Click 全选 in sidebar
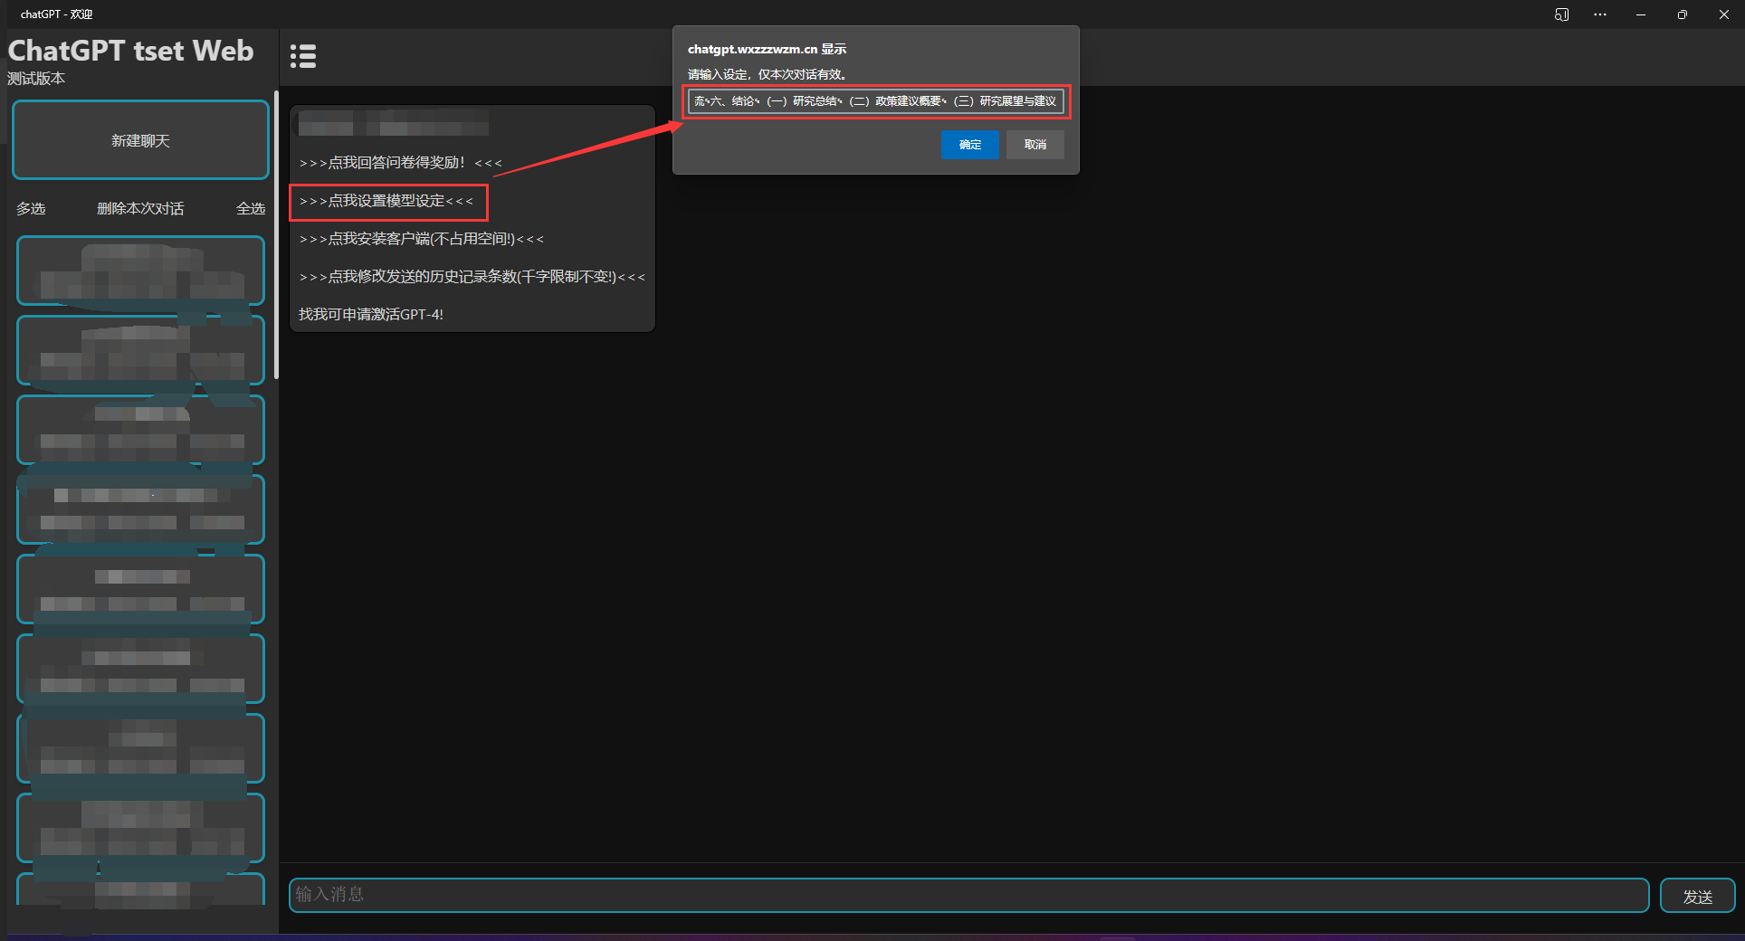The image size is (1745, 941). point(251,208)
